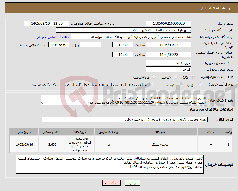The height and width of the screenshot is (191, 238).
Task: Select the کالا radio button
Action: (192, 77)
